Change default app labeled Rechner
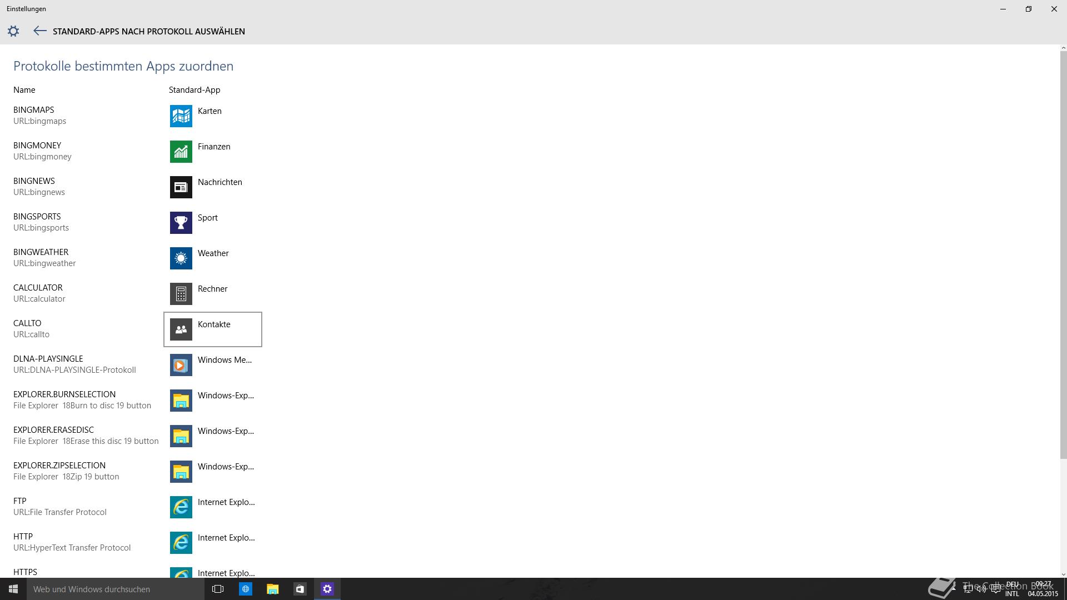 point(213,289)
